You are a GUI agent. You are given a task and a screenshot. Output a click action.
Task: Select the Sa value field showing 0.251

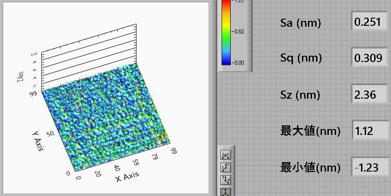click(x=370, y=23)
